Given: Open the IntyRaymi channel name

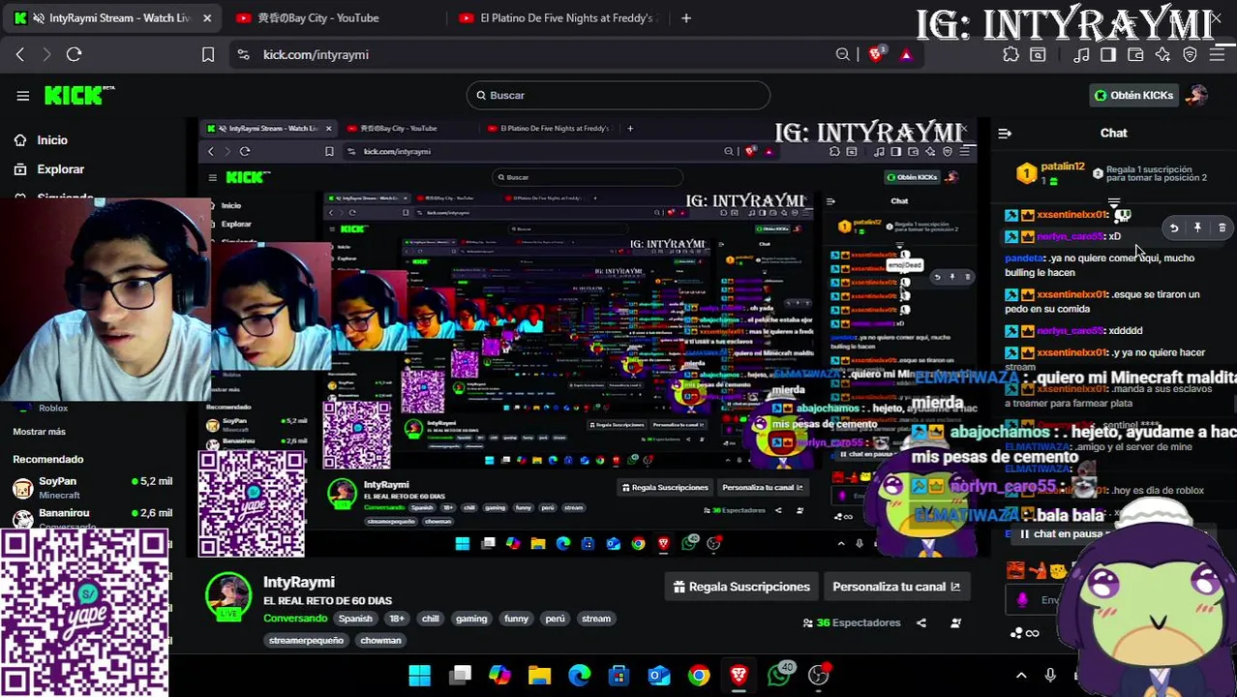Looking at the screenshot, I should (299, 582).
